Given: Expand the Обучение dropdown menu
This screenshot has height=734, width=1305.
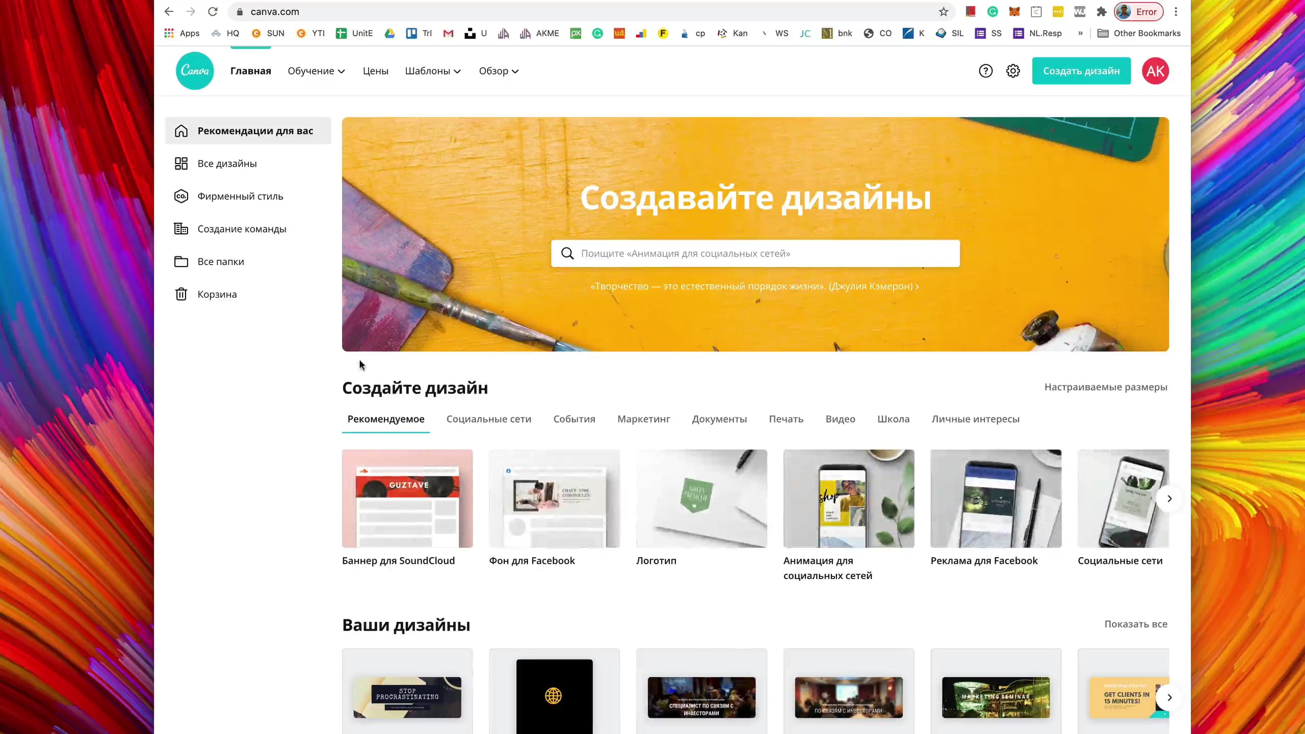Looking at the screenshot, I should click(x=316, y=71).
